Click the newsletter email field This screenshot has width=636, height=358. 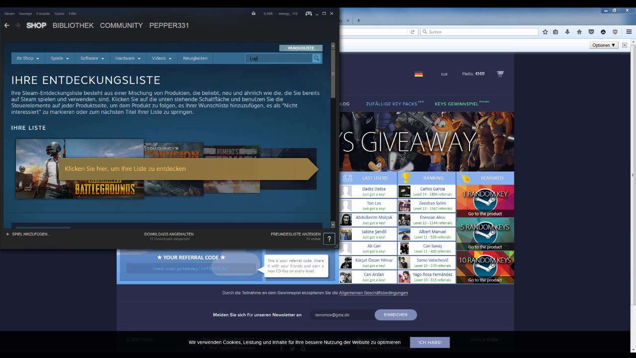(342, 315)
